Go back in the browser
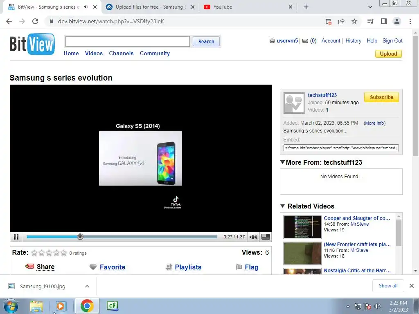This screenshot has width=419, height=314. click(9, 21)
